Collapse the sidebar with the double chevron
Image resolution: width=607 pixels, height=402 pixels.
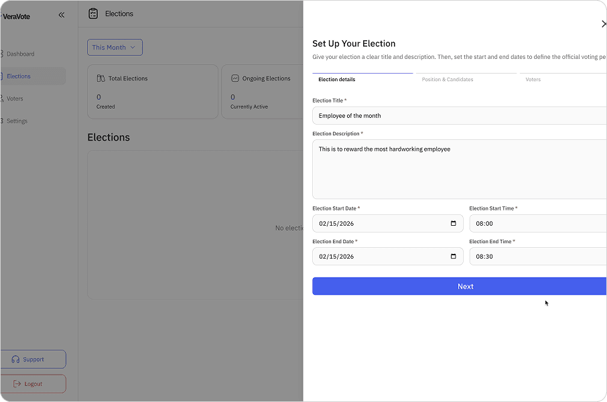(61, 15)
